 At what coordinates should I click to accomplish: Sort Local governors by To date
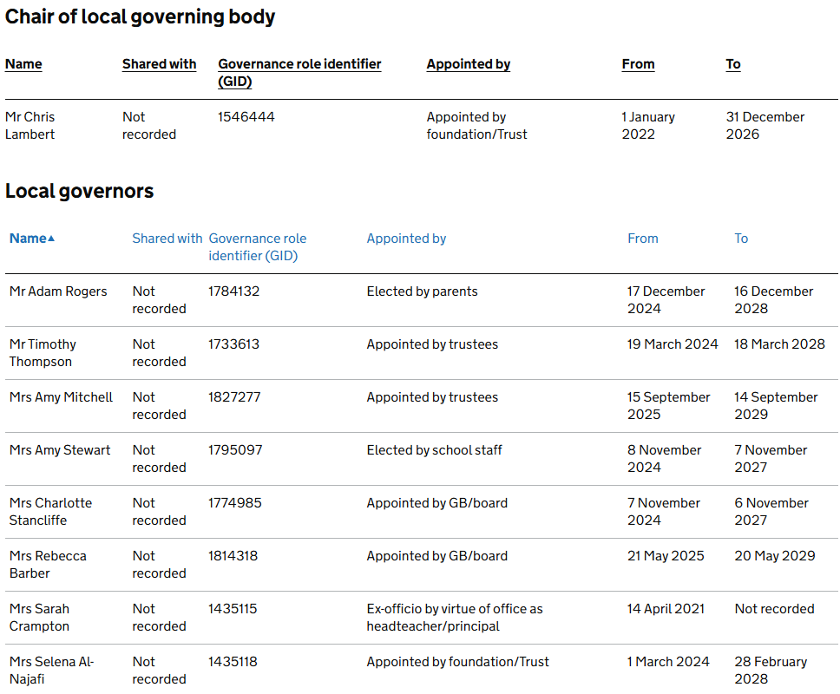(x=740, y=239)
